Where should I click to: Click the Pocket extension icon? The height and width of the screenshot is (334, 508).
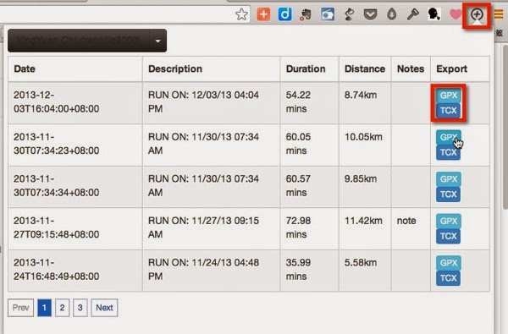pyautogui.click(x=370, y=14)
